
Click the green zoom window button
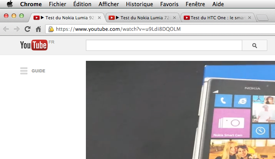pyautogui.click(x=22, y=16)
